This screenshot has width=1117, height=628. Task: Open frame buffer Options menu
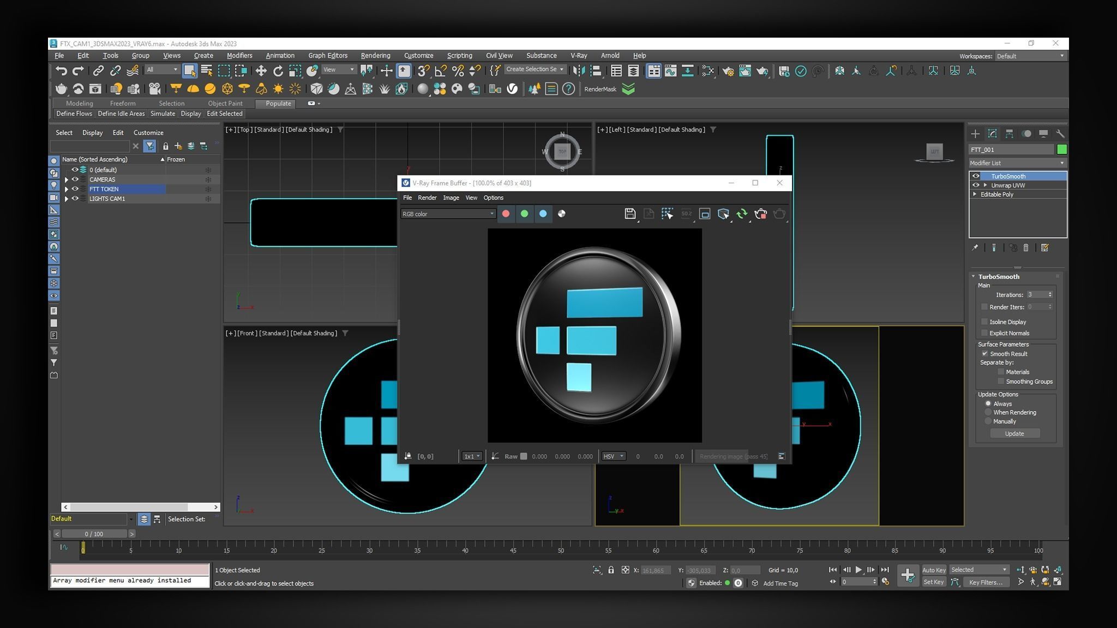493,198
